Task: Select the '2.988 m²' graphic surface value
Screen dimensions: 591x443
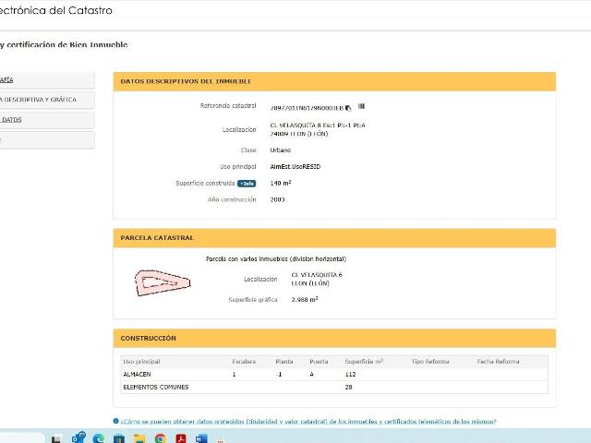Action: [305, 300]
